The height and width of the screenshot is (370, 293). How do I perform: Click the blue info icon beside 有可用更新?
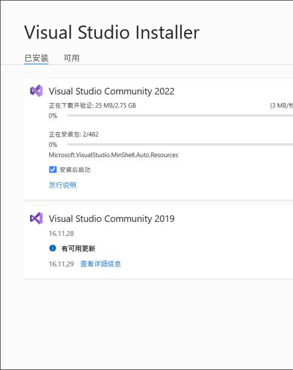(52, 248)
